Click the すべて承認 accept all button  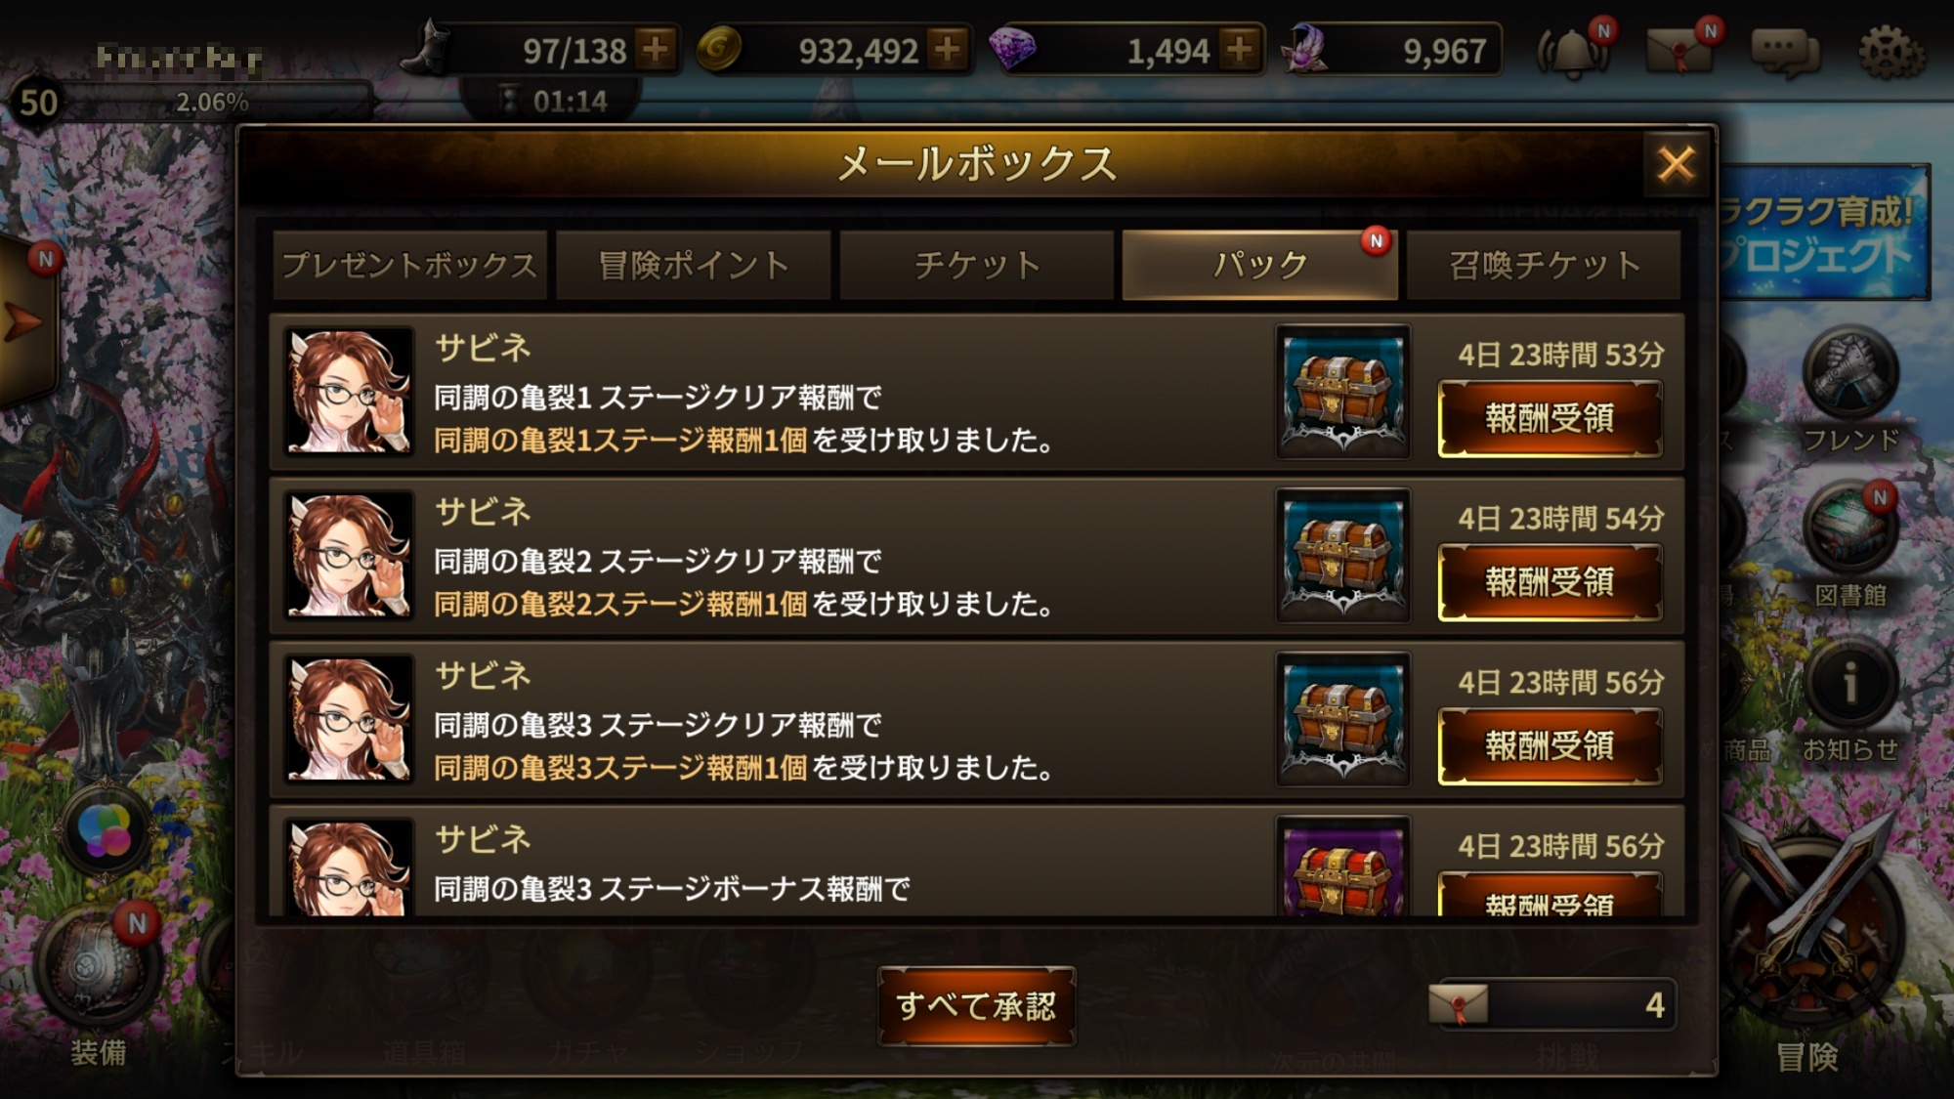(x=976, y=1006)
